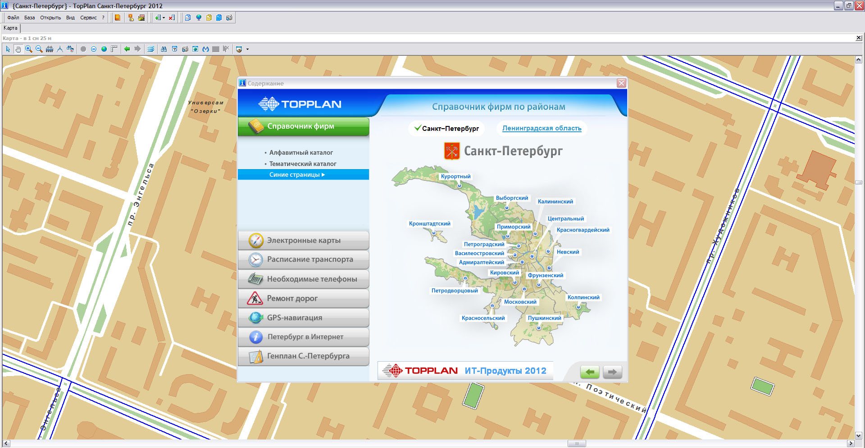Open the dropdown arrow at map toolbar end

click(x=247, y=49)
